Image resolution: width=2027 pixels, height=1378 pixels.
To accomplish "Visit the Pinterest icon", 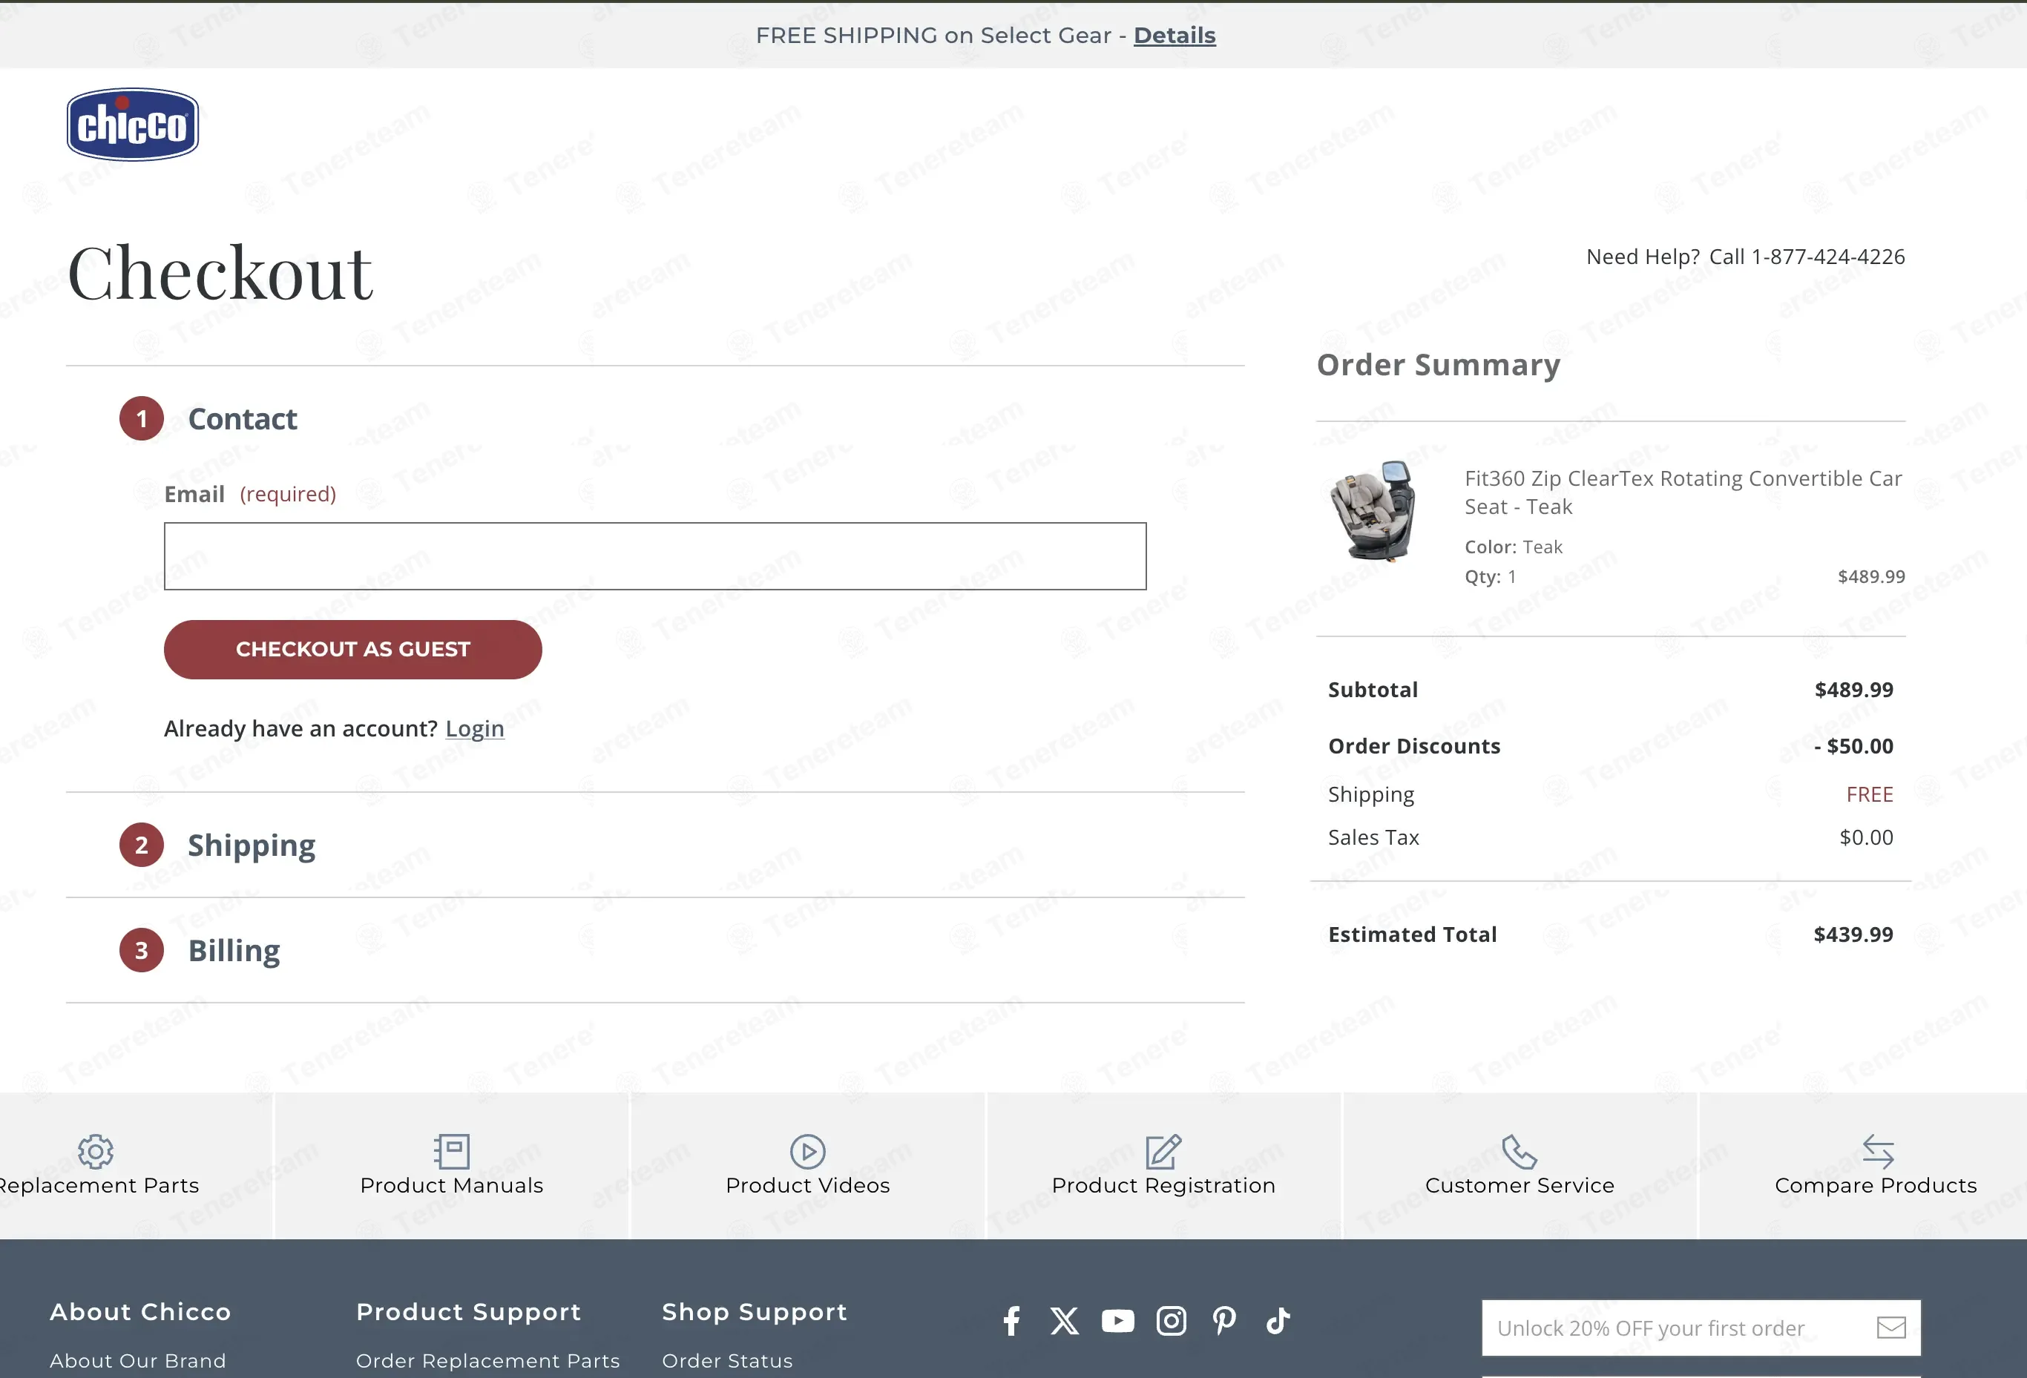I will point(1223,1322).
